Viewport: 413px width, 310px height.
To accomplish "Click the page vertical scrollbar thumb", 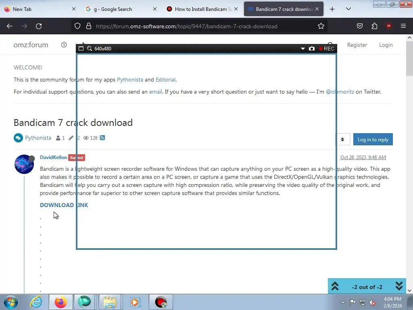I will (409, 59).
